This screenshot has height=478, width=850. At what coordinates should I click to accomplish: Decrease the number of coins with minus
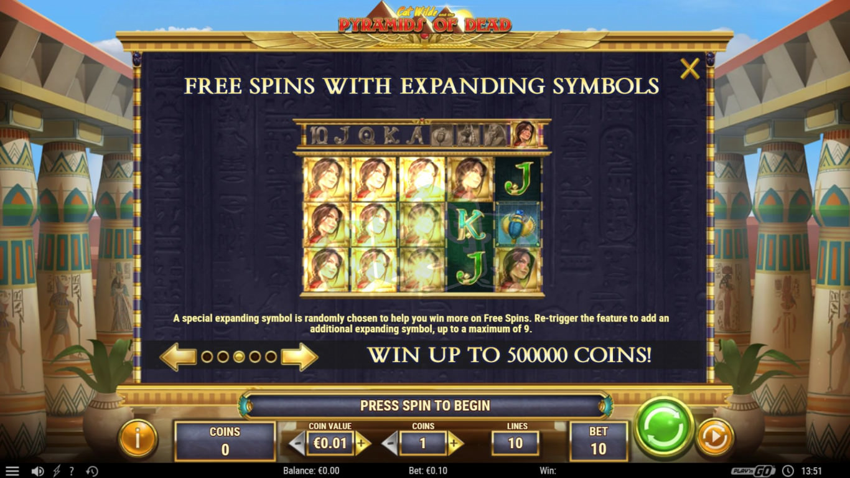(391, 444)
